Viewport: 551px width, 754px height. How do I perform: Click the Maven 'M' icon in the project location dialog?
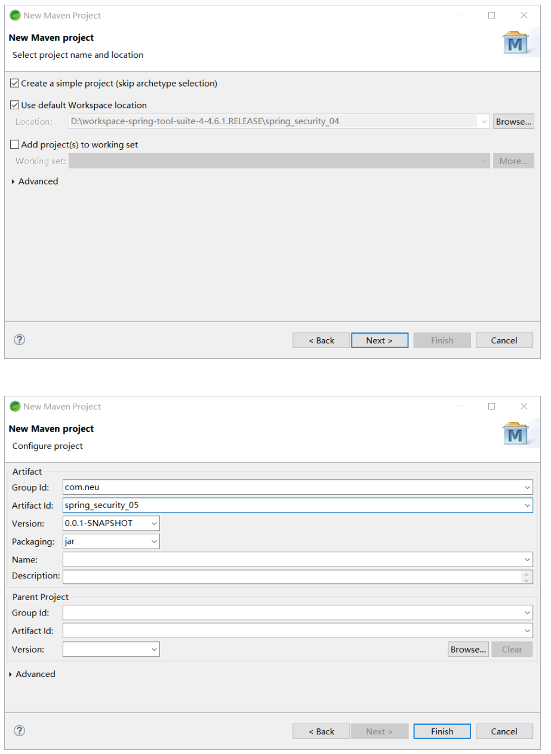pyautogui.click(x=515, y=44)
